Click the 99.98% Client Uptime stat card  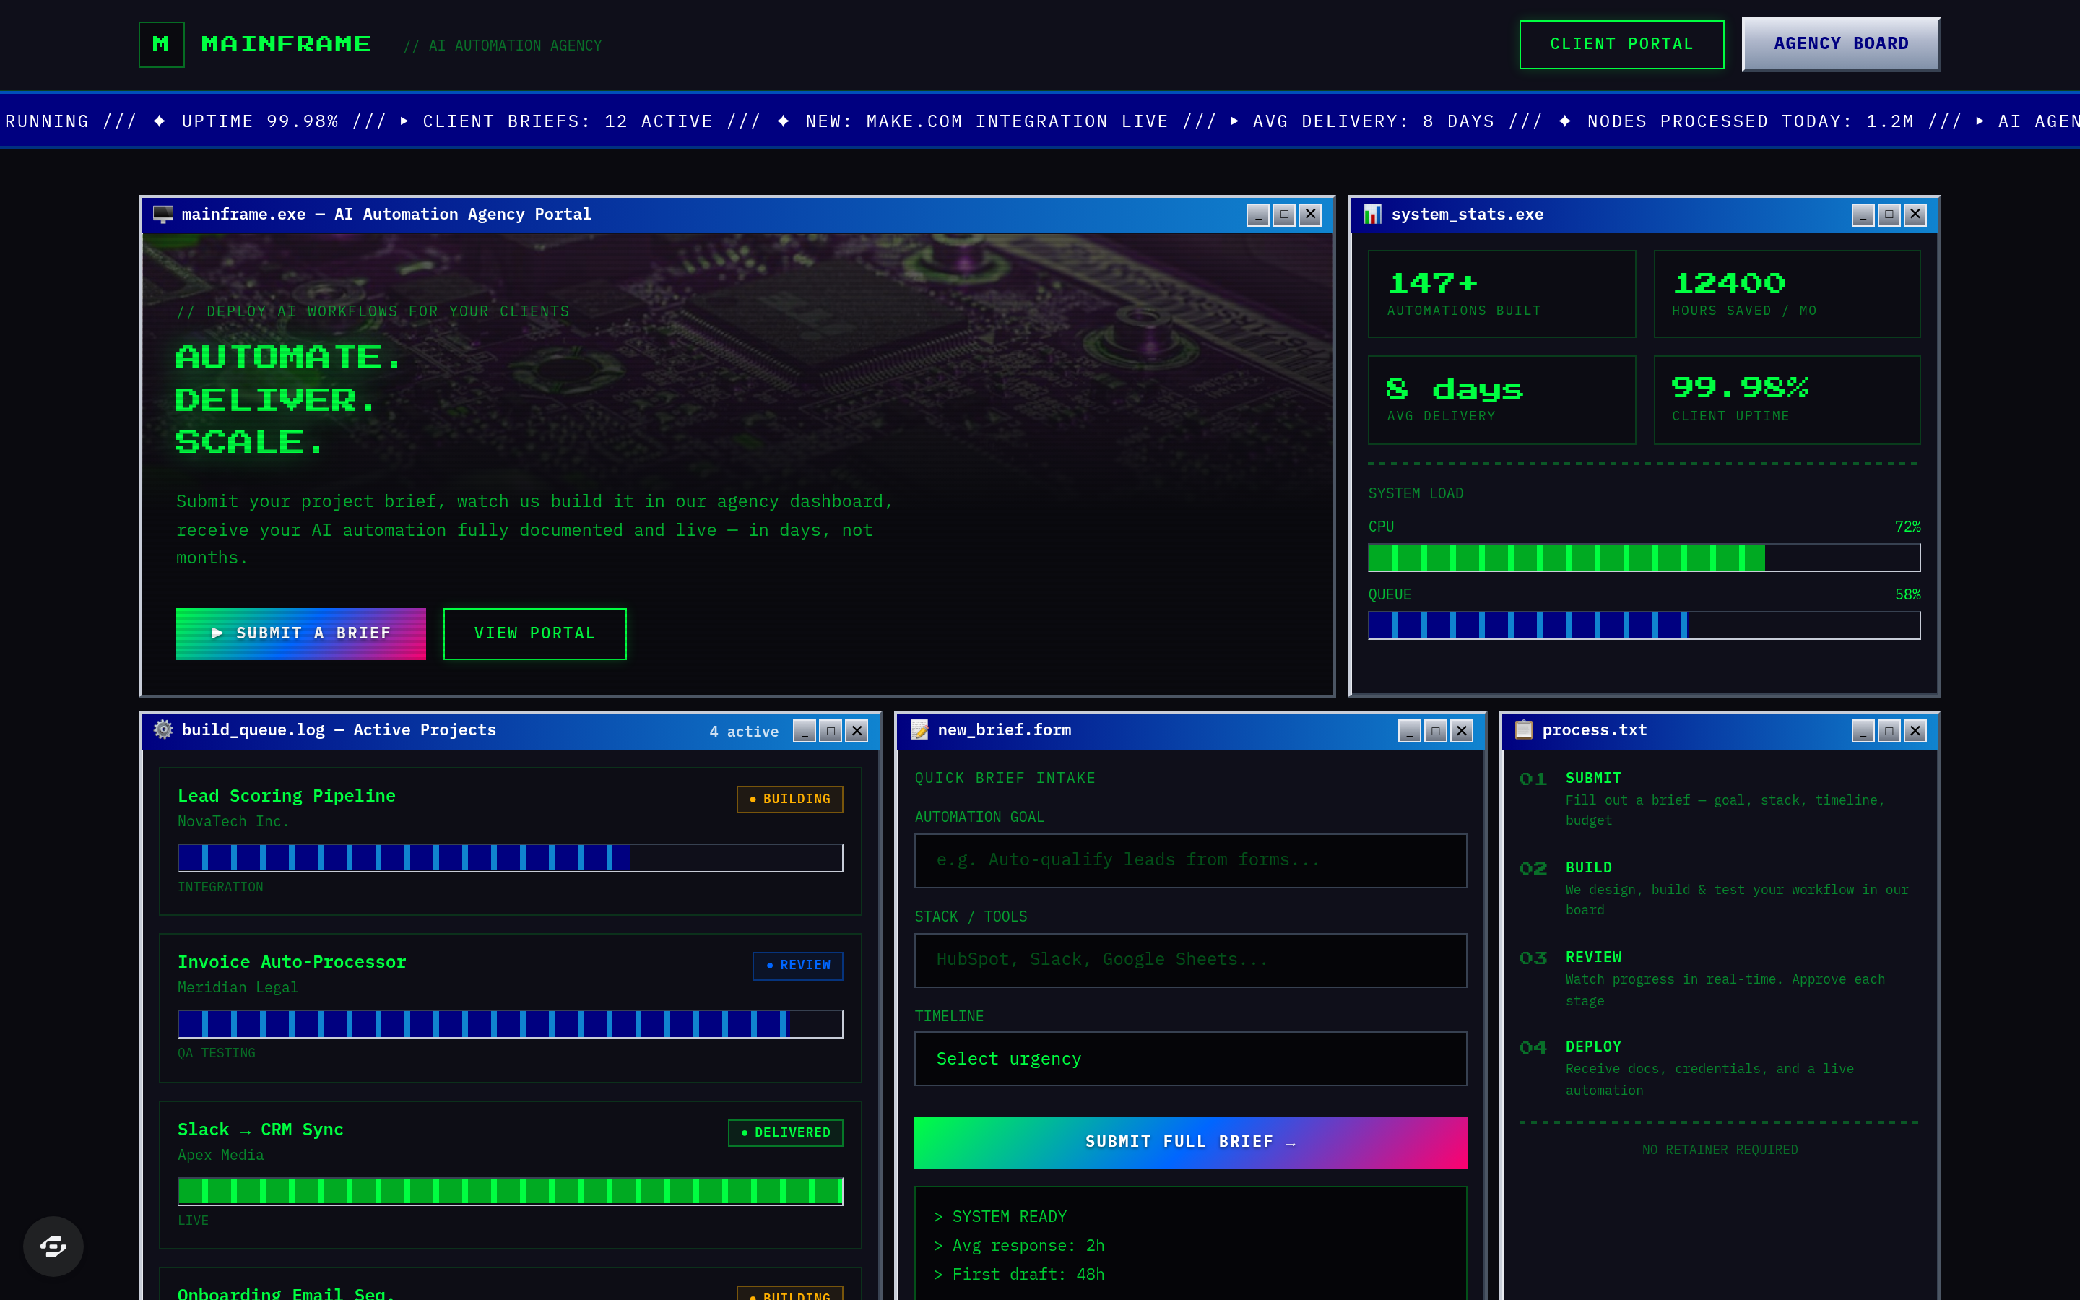coord(1787,400)
